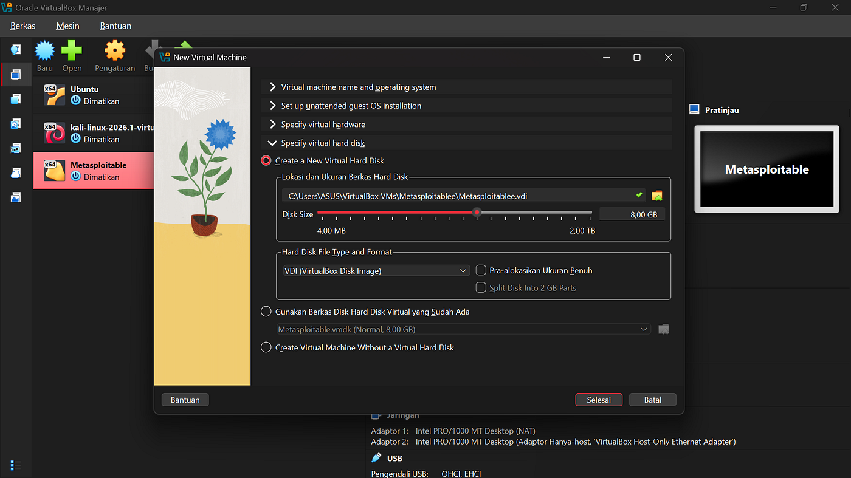Click the Ubuntu VM's OS icon
The height and width of the screenshot is (478, 851).
pos(55,95)
